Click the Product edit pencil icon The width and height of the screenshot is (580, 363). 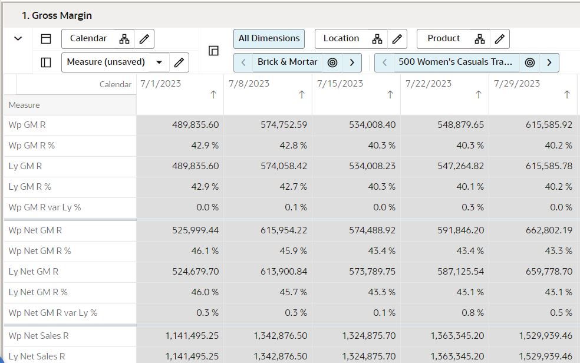tap(499, 38)
